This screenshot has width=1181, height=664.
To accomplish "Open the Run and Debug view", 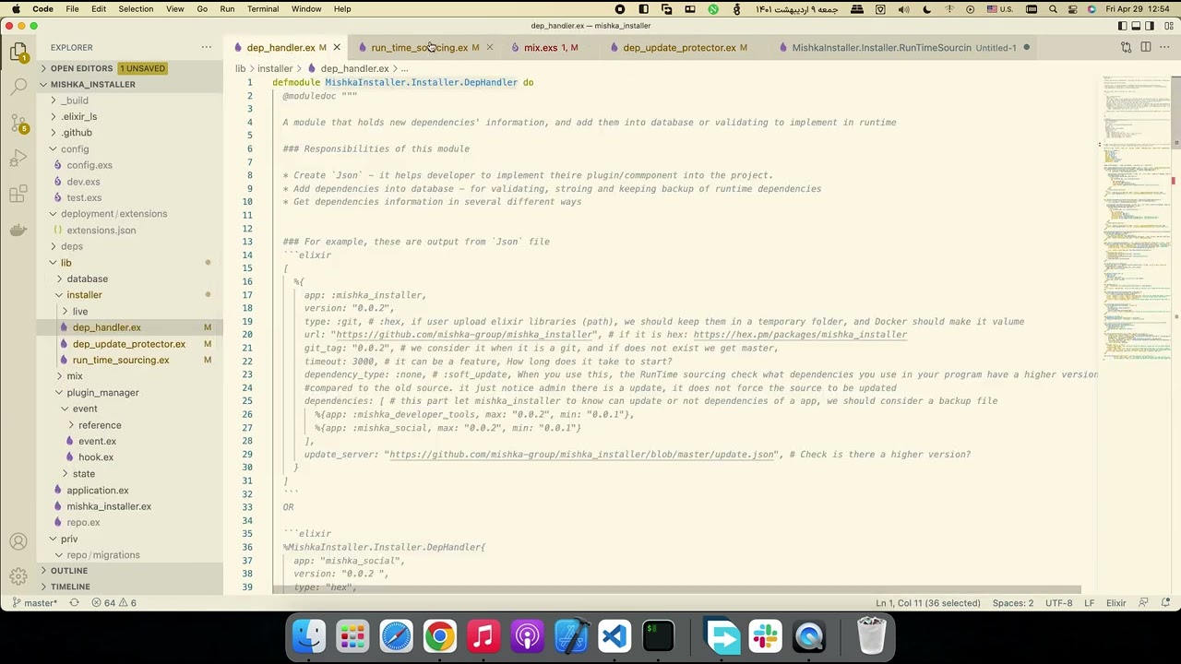I will click(18, 159).
